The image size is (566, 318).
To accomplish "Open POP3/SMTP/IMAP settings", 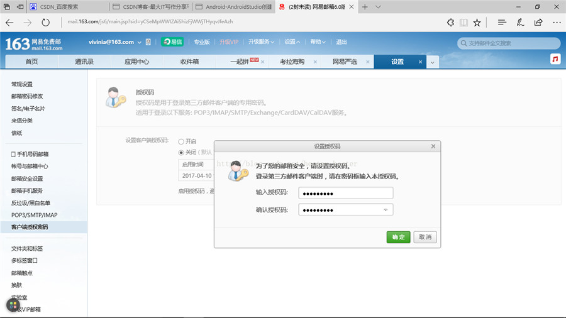I will [x=35, y=215].
